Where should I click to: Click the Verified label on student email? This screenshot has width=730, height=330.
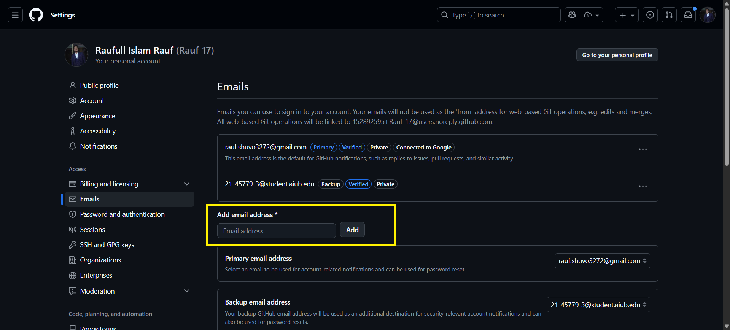358,184
